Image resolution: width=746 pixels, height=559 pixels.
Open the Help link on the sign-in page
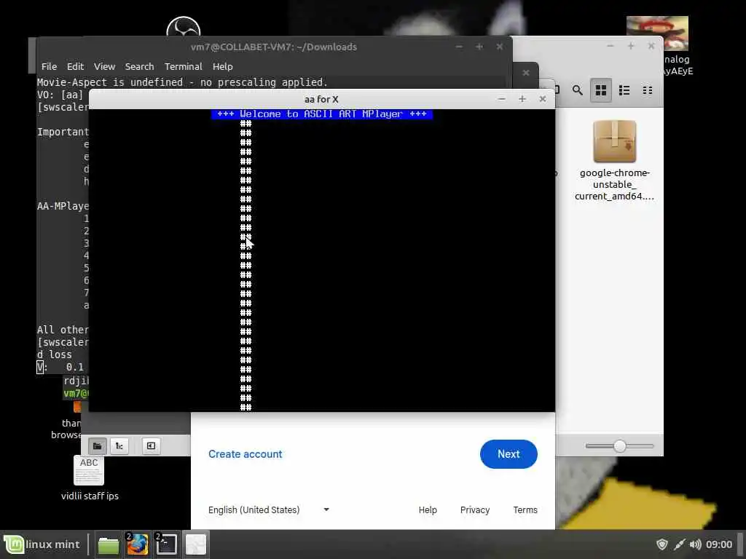[428, 510]
